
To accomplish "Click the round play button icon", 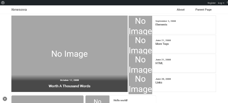I will [5, 99].
